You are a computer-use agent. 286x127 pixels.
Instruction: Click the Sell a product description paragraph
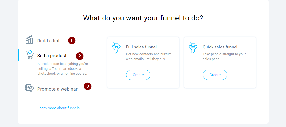pos(63,69)
